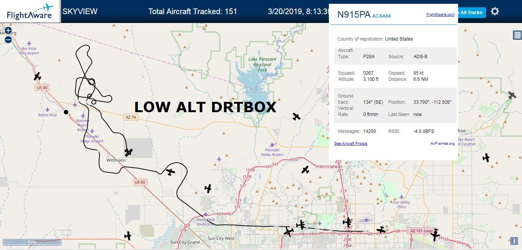The width and height of the screenshot is (522, 250).
Task: Click the Ranta Strip airport icon
Action: click(x=47, y=110)
